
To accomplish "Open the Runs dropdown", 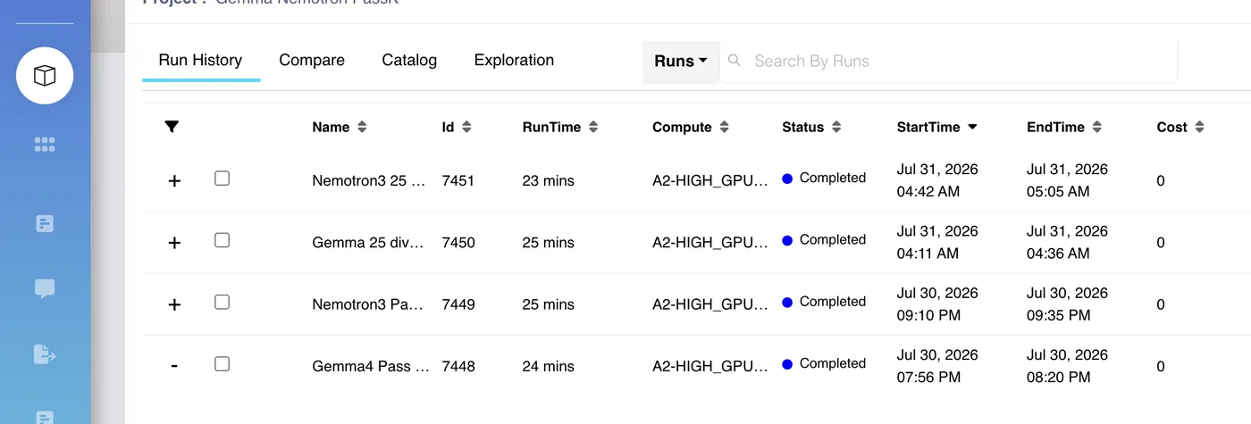I will pyautogui.click(x=681, y=62).
